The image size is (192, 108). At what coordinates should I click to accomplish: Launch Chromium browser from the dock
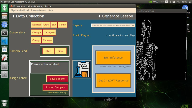click(4, 25)
